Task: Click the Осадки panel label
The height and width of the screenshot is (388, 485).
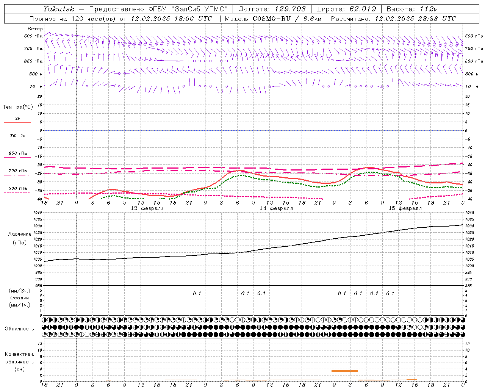Action: pos(20,298)
